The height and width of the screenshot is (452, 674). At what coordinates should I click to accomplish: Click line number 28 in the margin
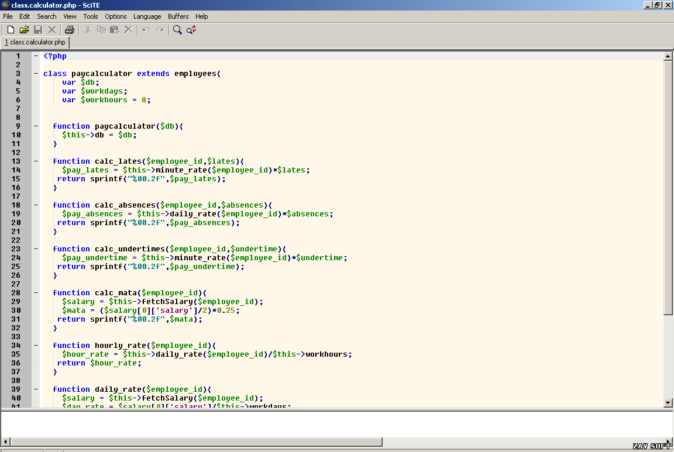click(x=16, y=292)
